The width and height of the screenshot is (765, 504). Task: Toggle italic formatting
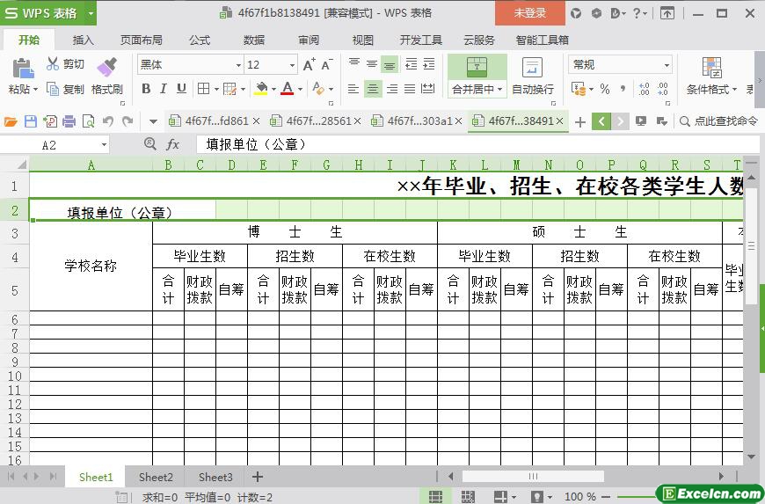coord(164,89)
